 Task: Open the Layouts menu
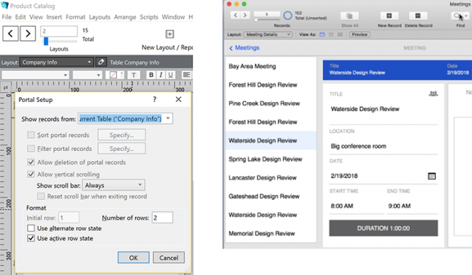99,17
